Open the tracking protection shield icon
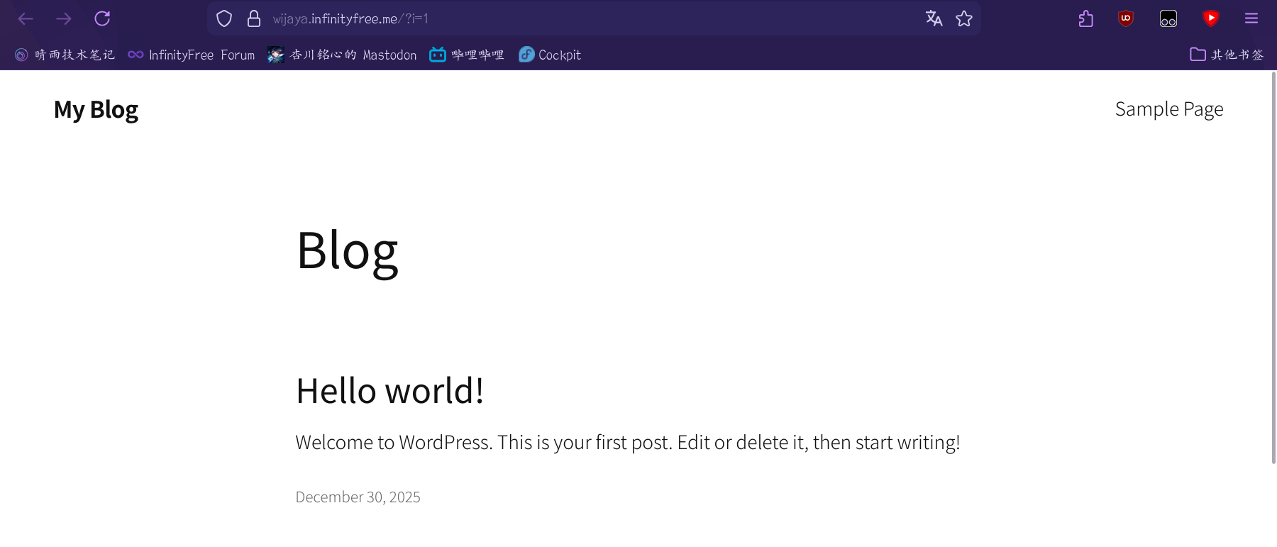Image resolution: width=1277 pixels, height=547 pixels. tap(224, 19)
